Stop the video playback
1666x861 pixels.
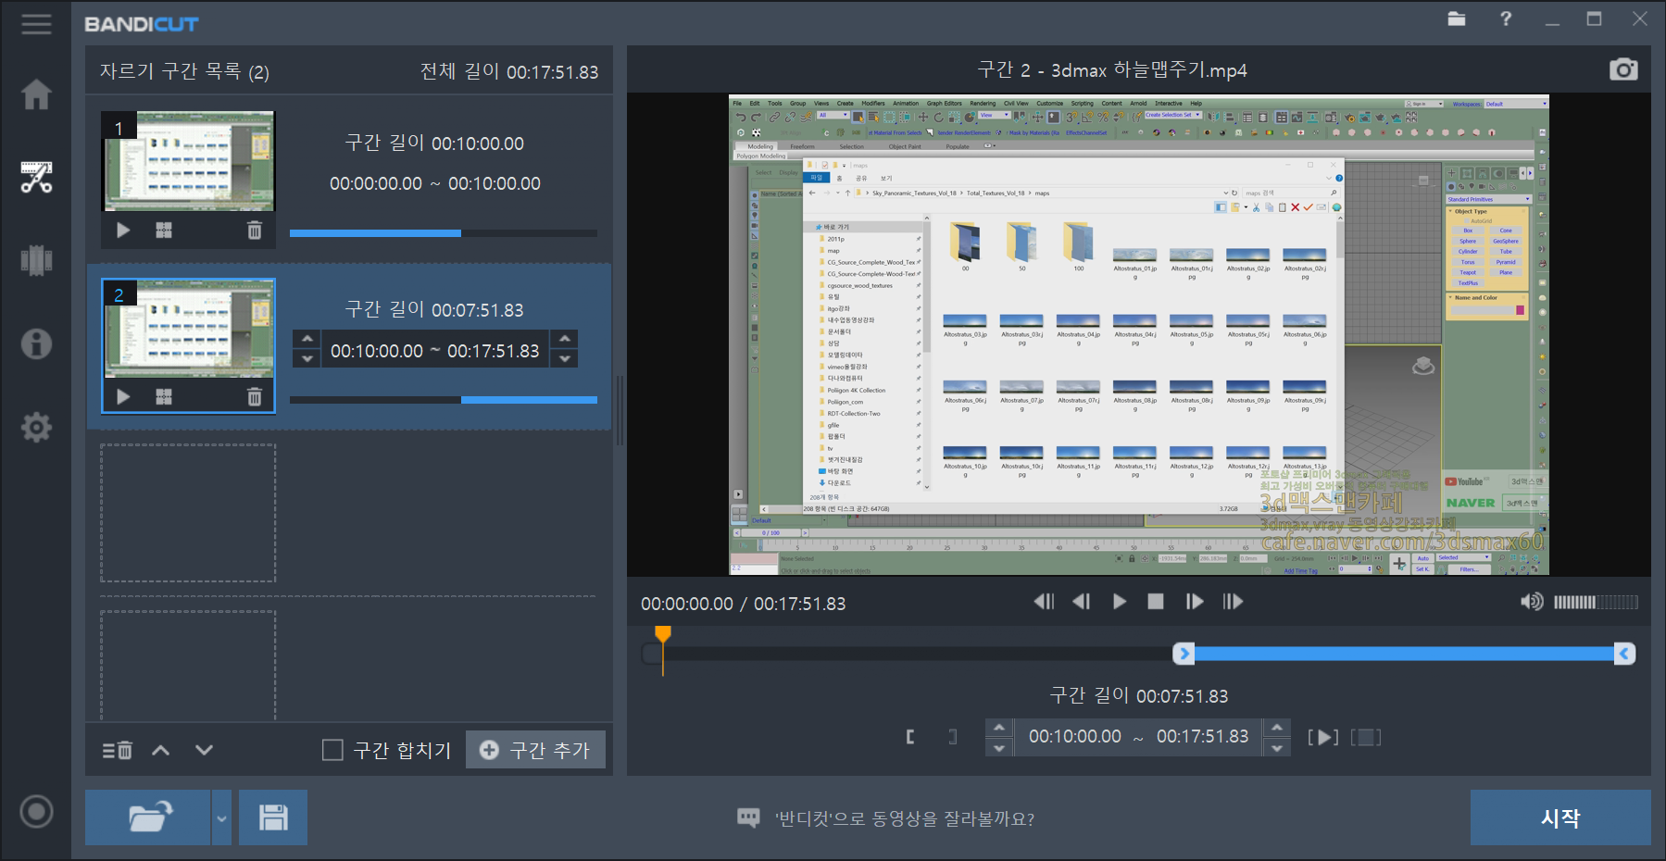[1156, 602]
